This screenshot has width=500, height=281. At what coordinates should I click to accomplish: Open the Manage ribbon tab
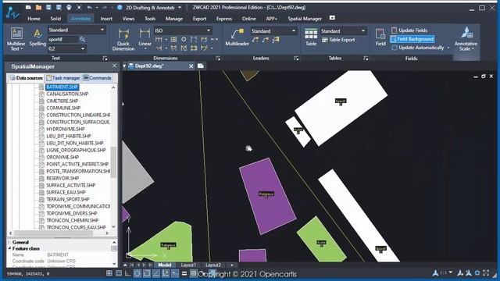point(173,19)
